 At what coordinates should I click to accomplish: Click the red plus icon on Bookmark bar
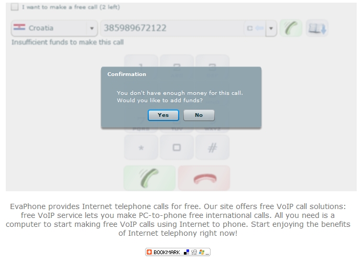point(149,252)
